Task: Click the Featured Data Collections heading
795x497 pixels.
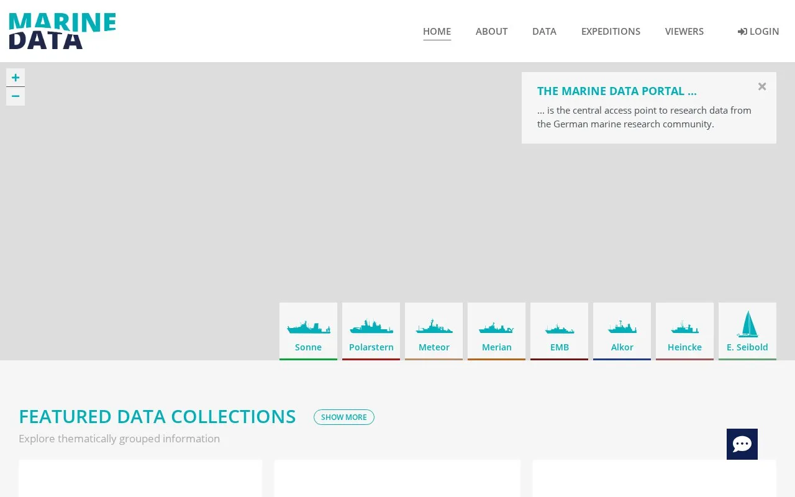Action: (x=157, y=417)
